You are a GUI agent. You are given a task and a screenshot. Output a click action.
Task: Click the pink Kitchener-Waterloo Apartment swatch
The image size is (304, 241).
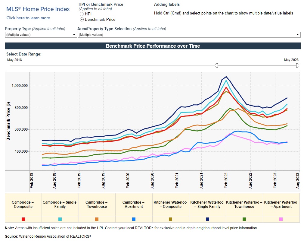click(x=281, y=219)
